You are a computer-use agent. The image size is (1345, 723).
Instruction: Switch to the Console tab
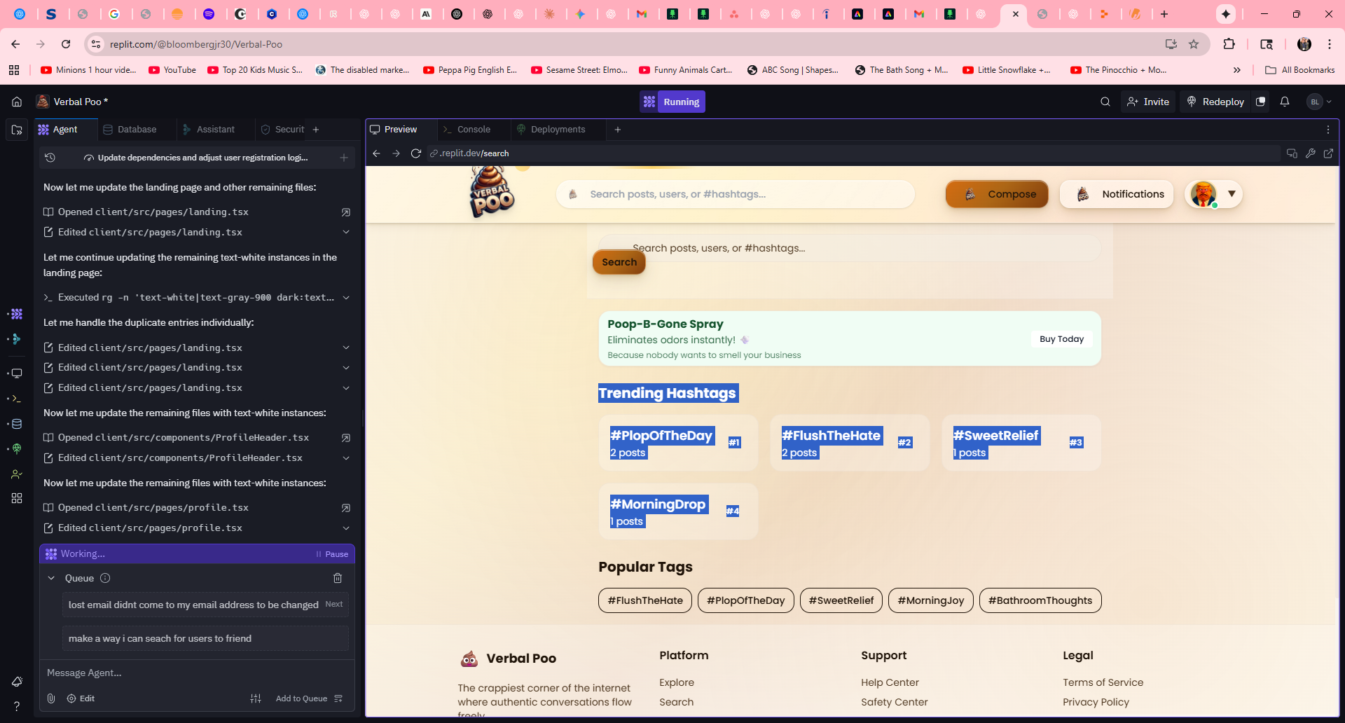point(473,130)
